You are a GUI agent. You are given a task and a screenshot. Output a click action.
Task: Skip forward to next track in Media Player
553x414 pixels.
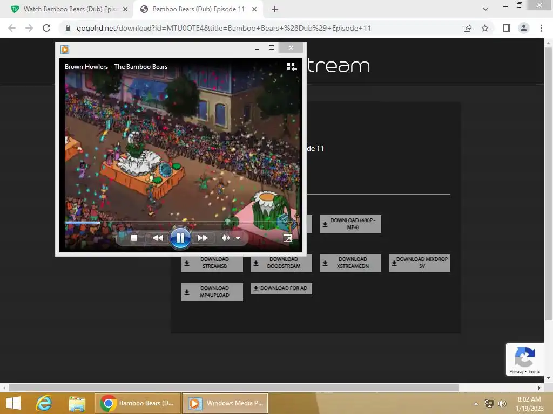coord(203,238)
